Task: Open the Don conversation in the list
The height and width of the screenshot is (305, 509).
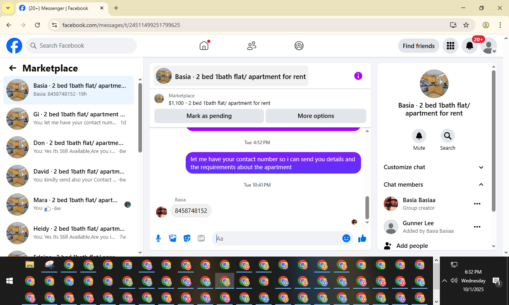Action: coord(69,147)
